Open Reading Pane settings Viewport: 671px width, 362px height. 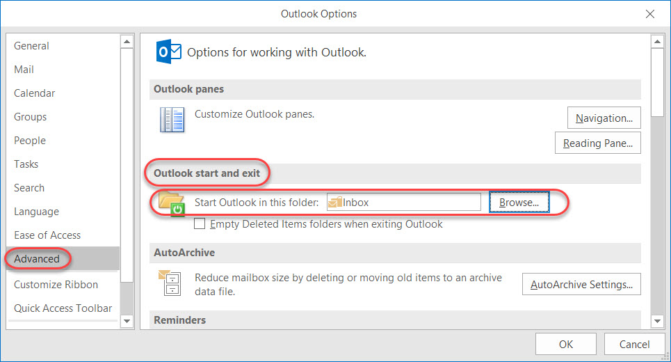pos(597,143)
